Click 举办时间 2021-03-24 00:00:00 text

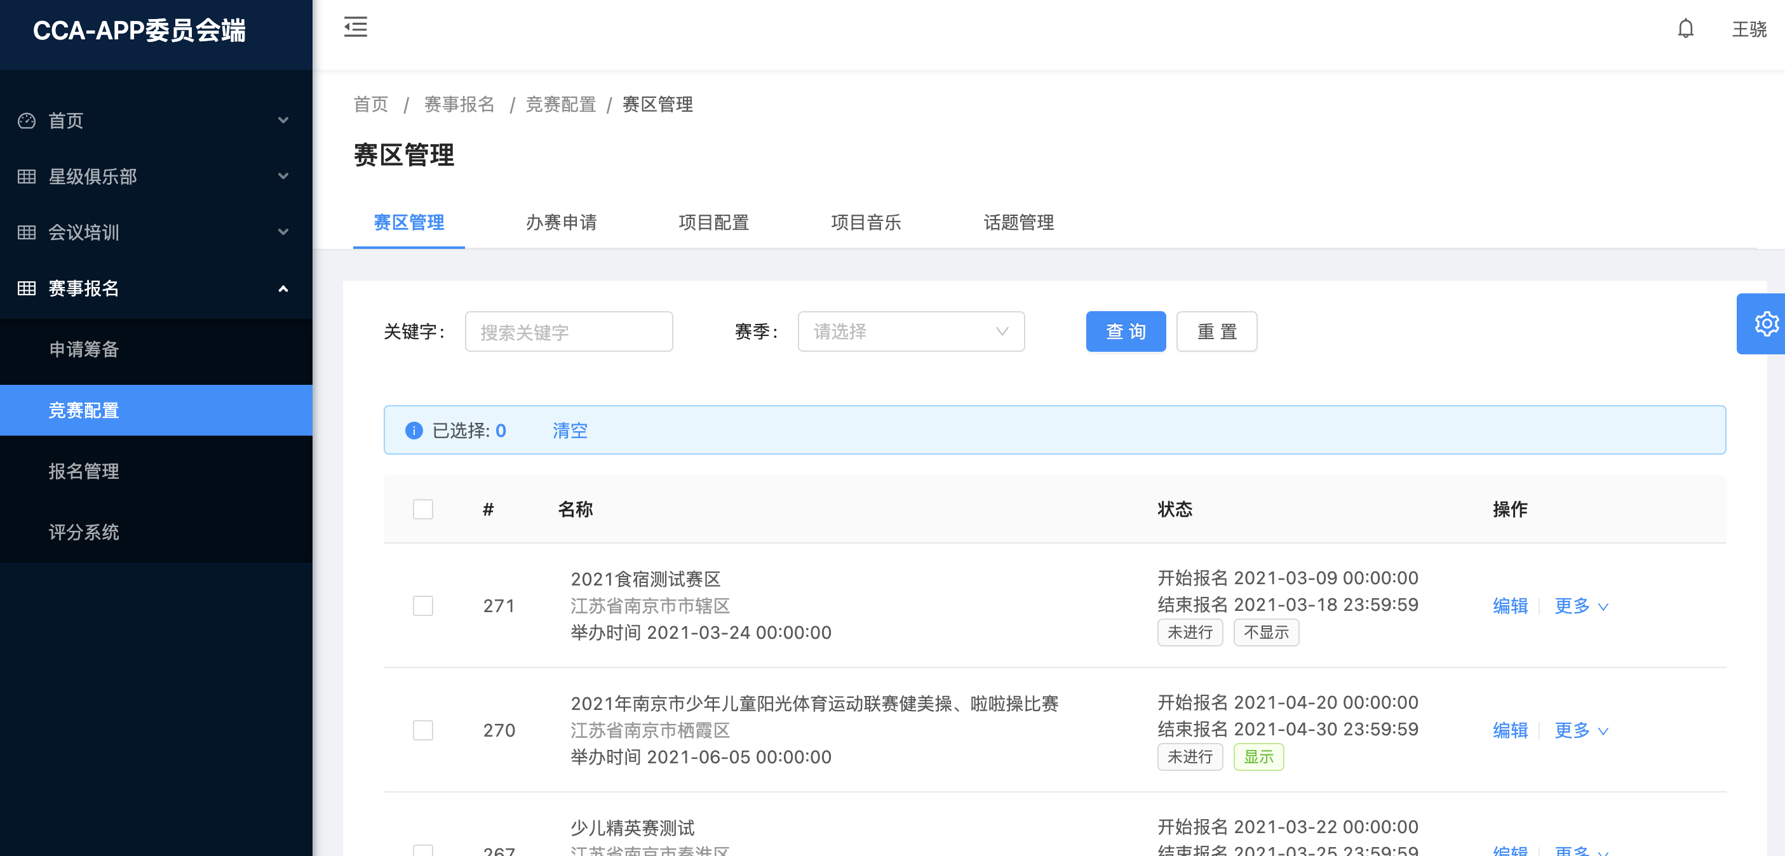coord(701,632)
